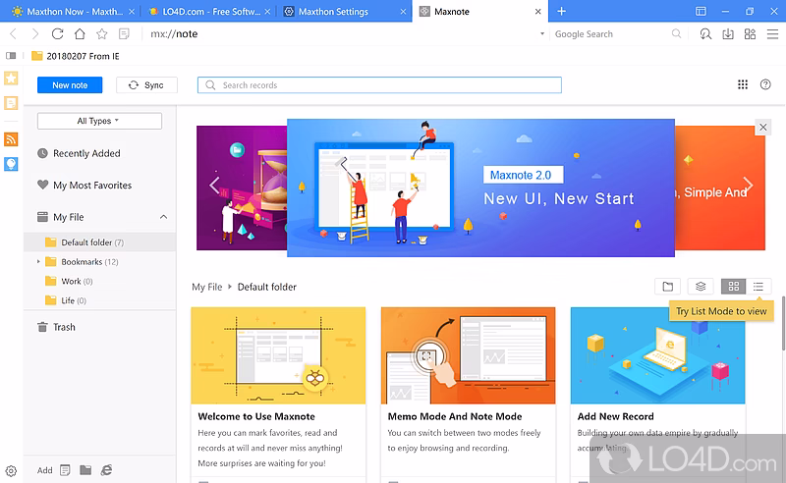Click the vertical scrollbar on right
The image size is (786, 483).
pyautogui.click(x=783, y=324)
